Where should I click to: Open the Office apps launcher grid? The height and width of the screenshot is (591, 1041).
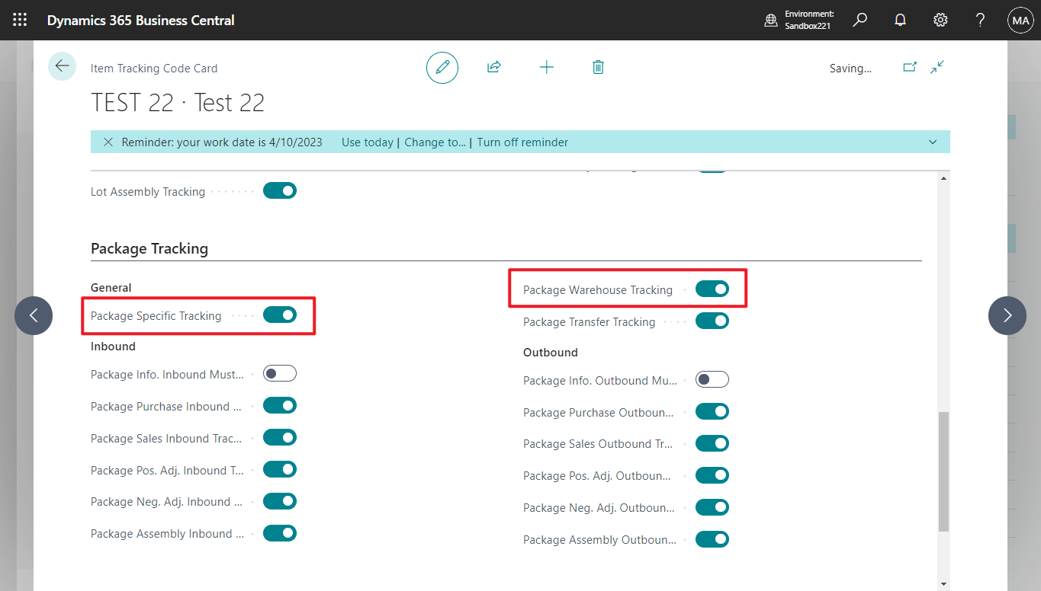(19, 20)
